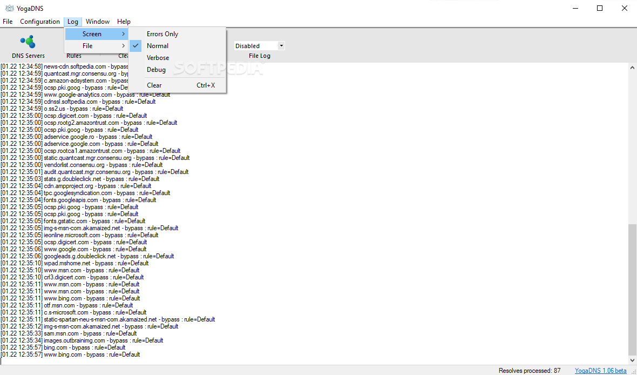This screenshot has width=637, height=375.
Task: Click the 12:35:57 bing.com log entry
Action: click(x=63, y=347)
